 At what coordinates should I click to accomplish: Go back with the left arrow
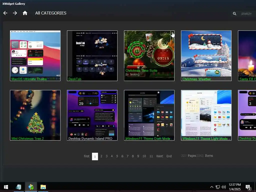pyautogui.click(x=5, y=13)
